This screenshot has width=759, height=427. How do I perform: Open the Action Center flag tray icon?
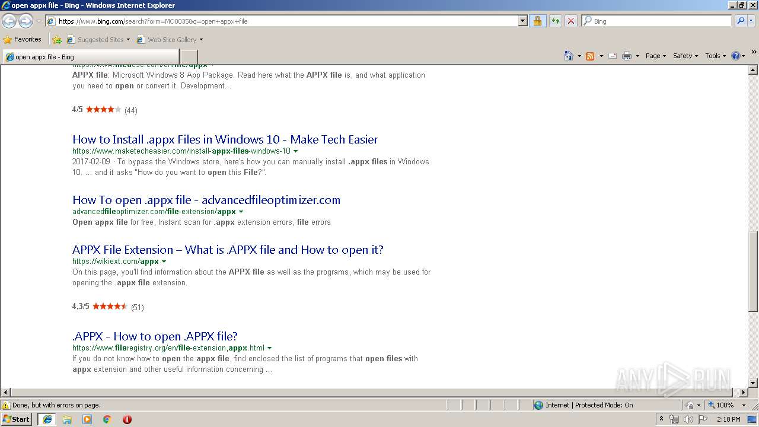703,419
